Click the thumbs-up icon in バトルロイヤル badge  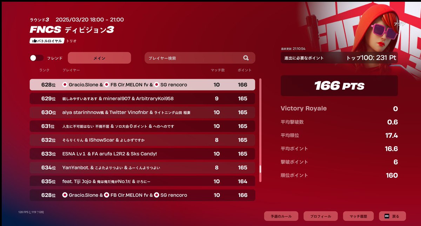point(35,41)
